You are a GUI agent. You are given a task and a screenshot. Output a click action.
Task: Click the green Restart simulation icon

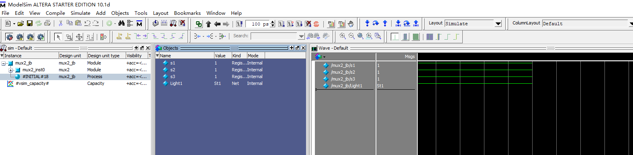199,24
